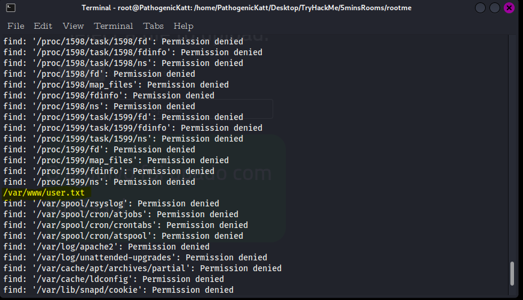The height and width of the screenshot is (300, 523).
Task: Open the View menu
Action: 73,26
